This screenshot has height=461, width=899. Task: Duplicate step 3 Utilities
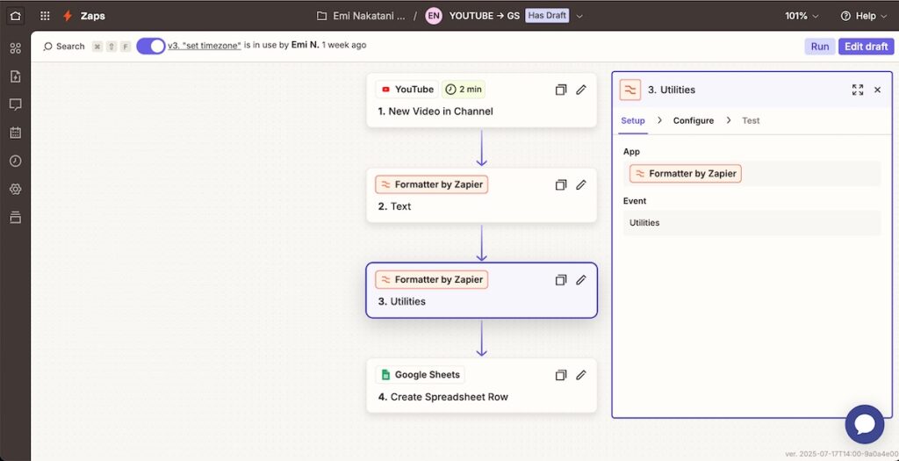[561, 280]
